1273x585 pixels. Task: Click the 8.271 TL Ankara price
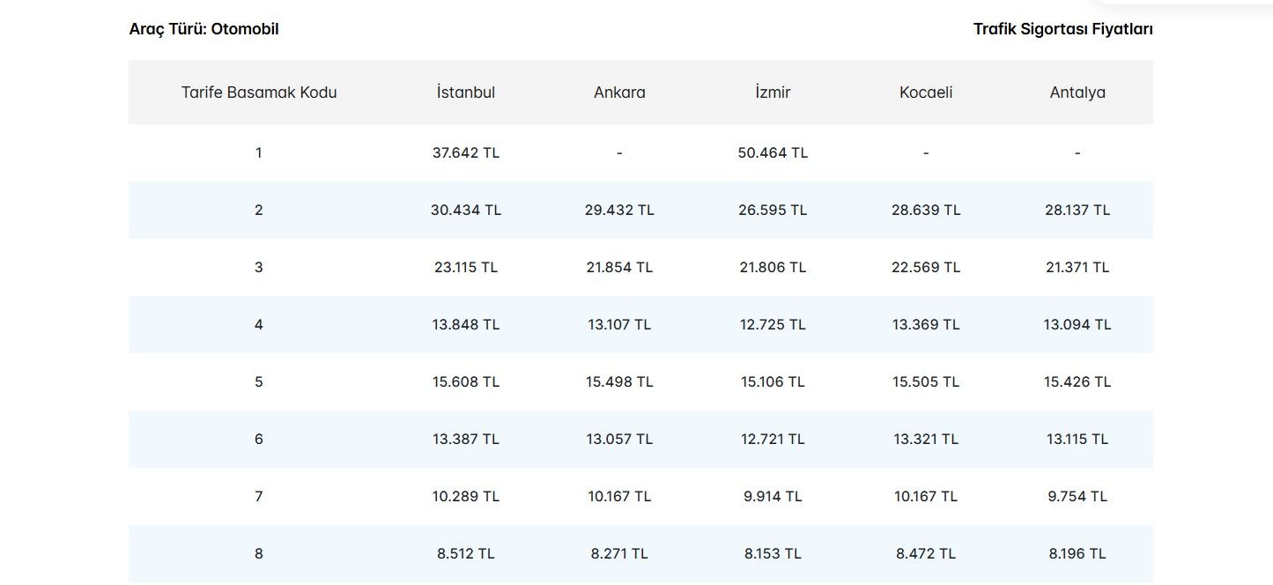point(619,553)
